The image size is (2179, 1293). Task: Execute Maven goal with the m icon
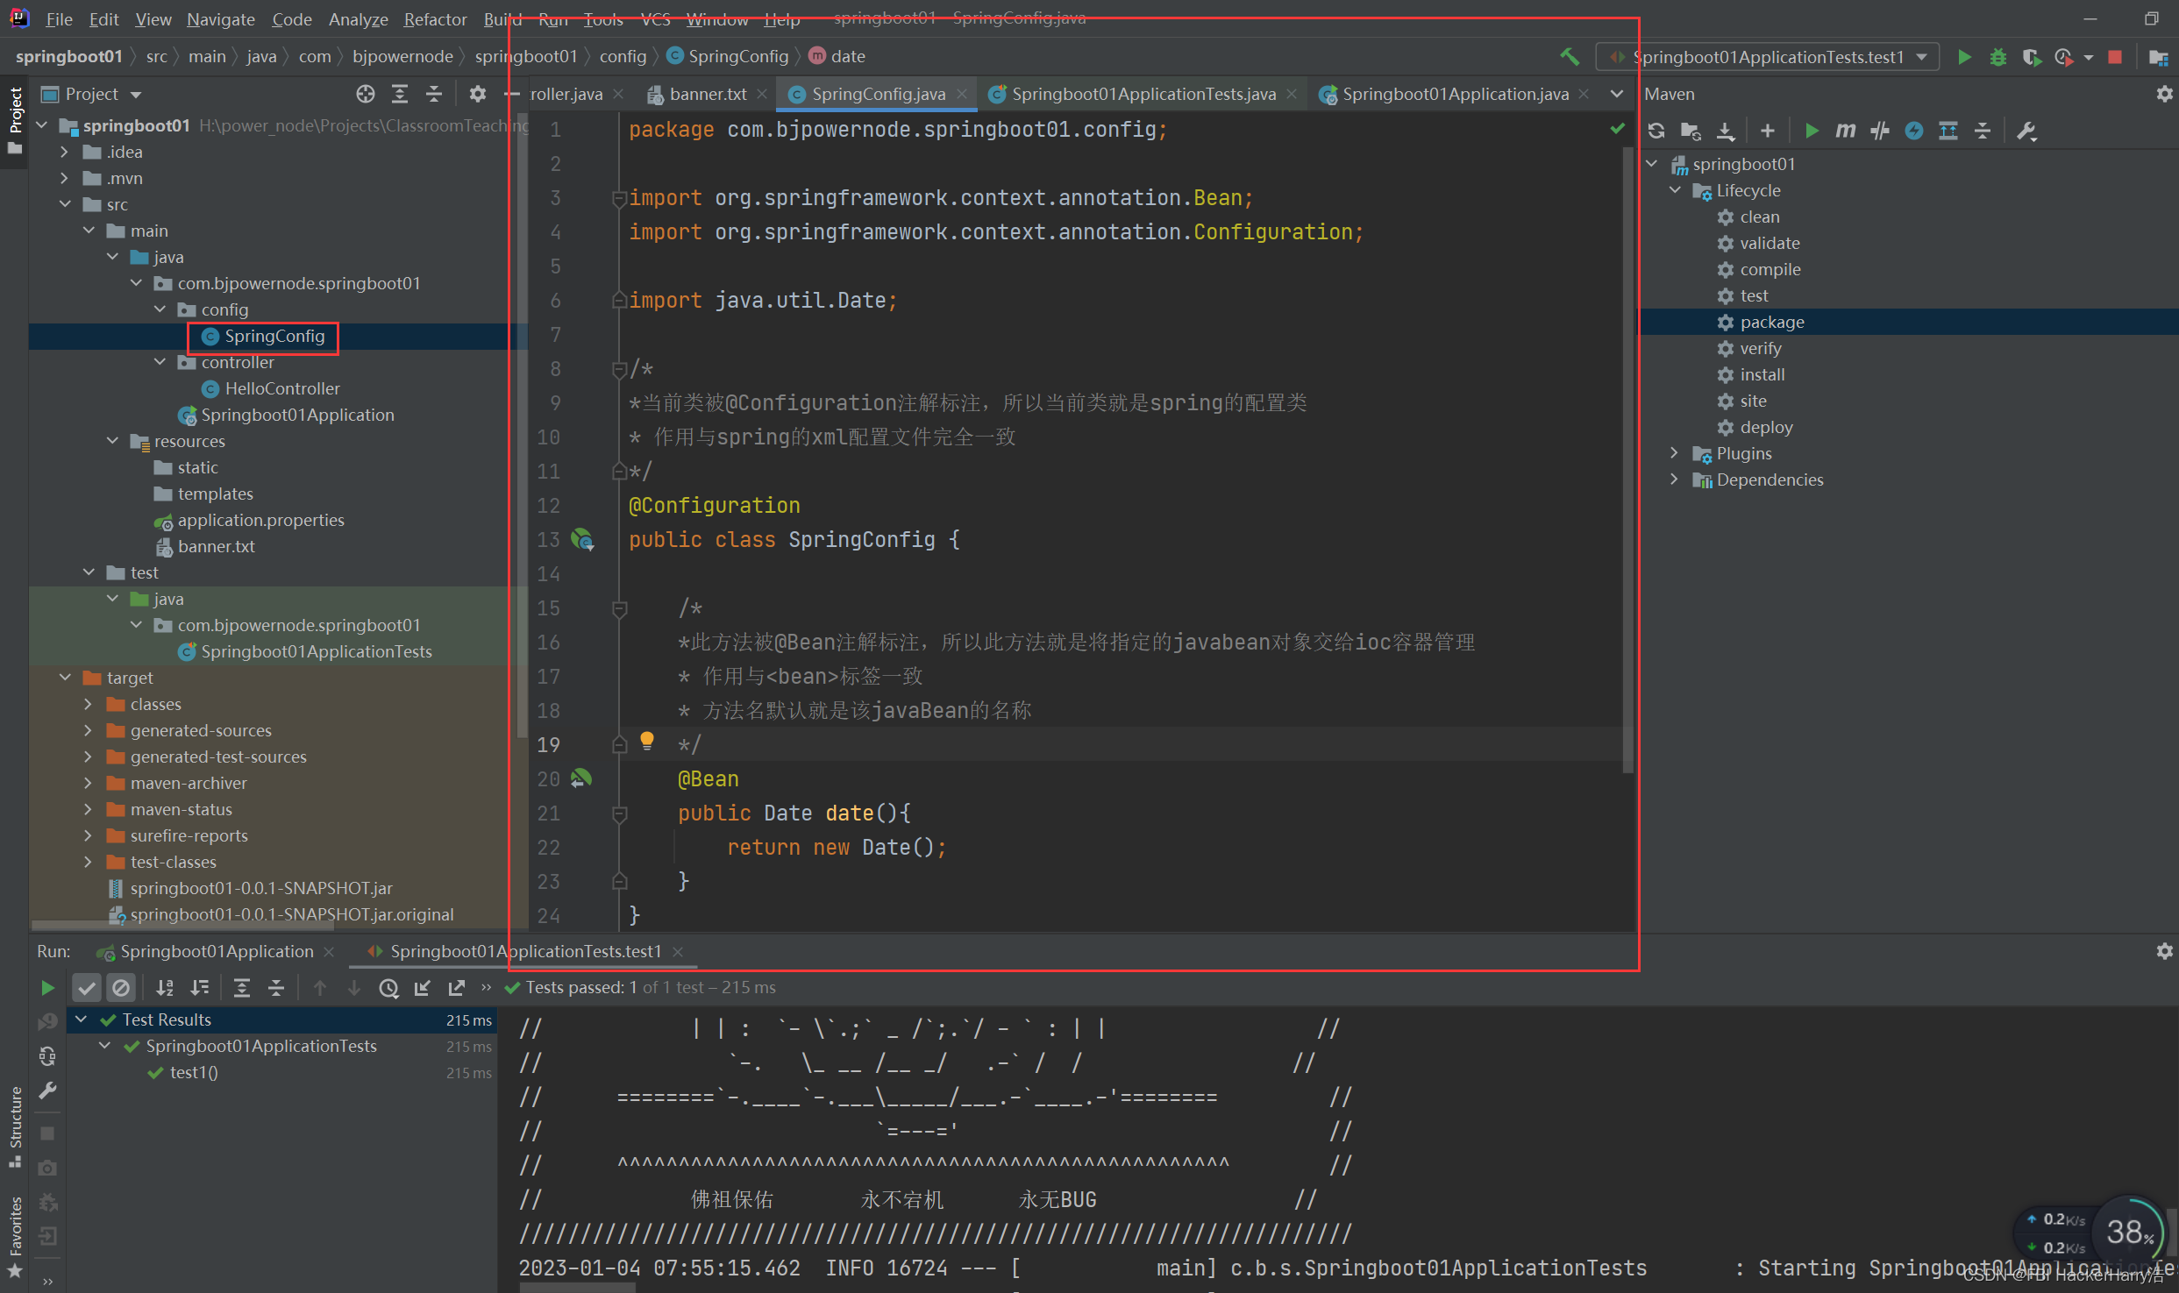pyautogui.click(x=1845, y=131)
